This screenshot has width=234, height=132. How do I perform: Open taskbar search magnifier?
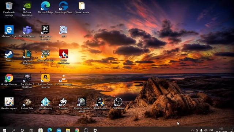(14, 130)
